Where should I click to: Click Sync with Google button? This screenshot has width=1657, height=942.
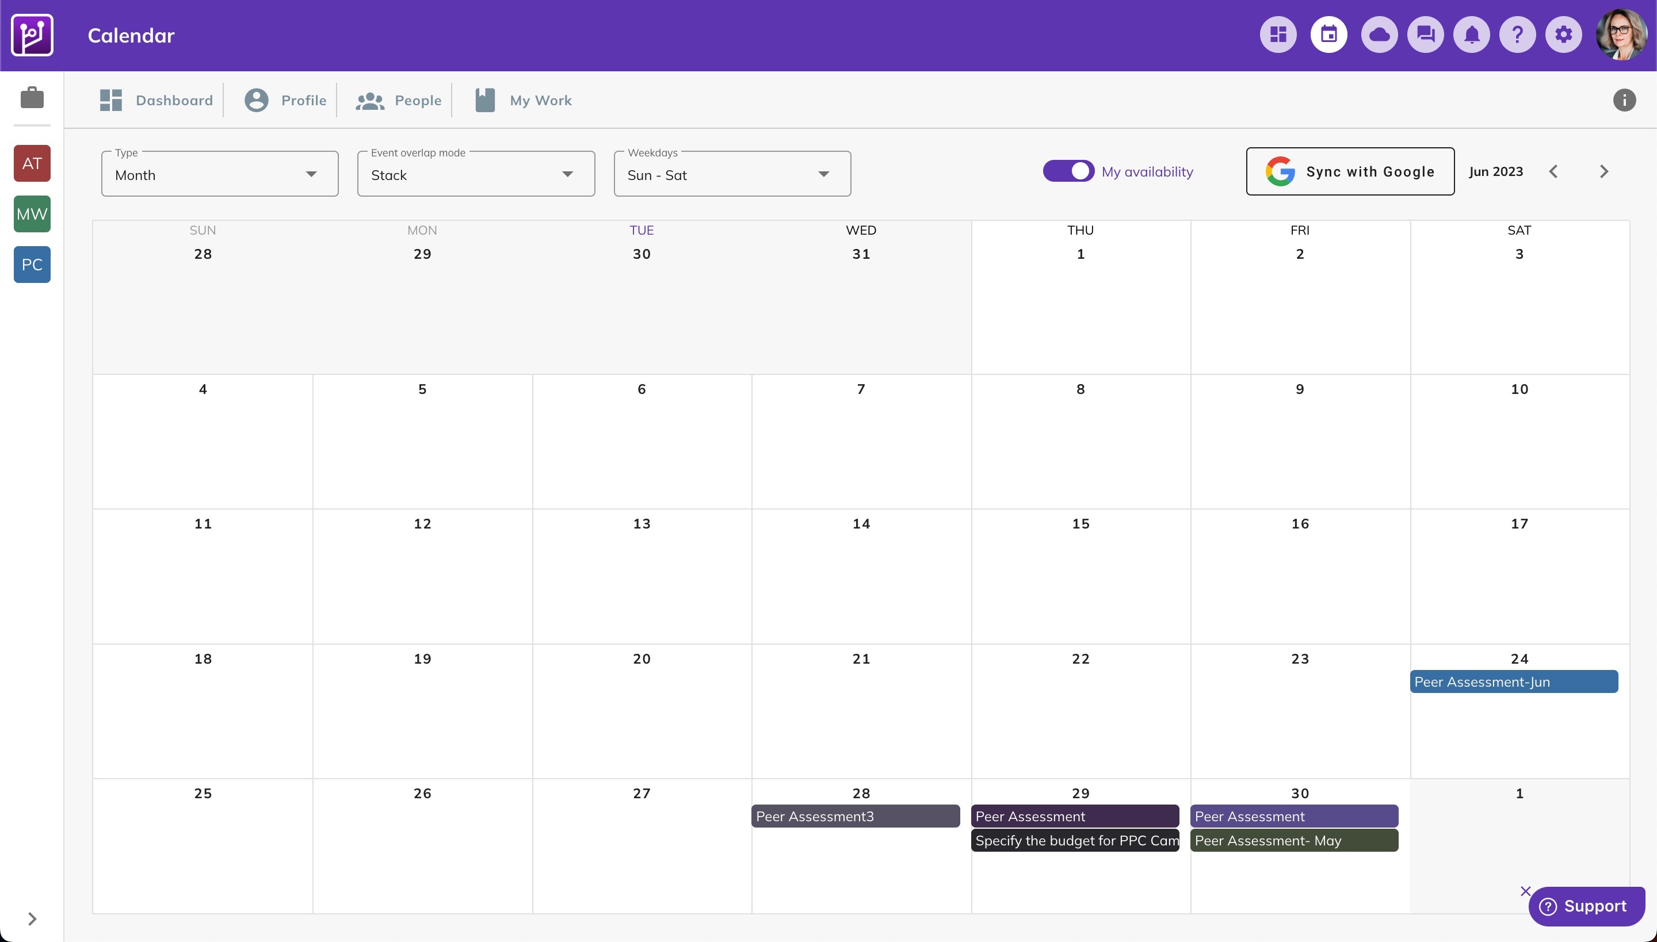coord(1350,171)
